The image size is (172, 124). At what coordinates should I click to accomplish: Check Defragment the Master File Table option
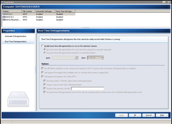42,76
